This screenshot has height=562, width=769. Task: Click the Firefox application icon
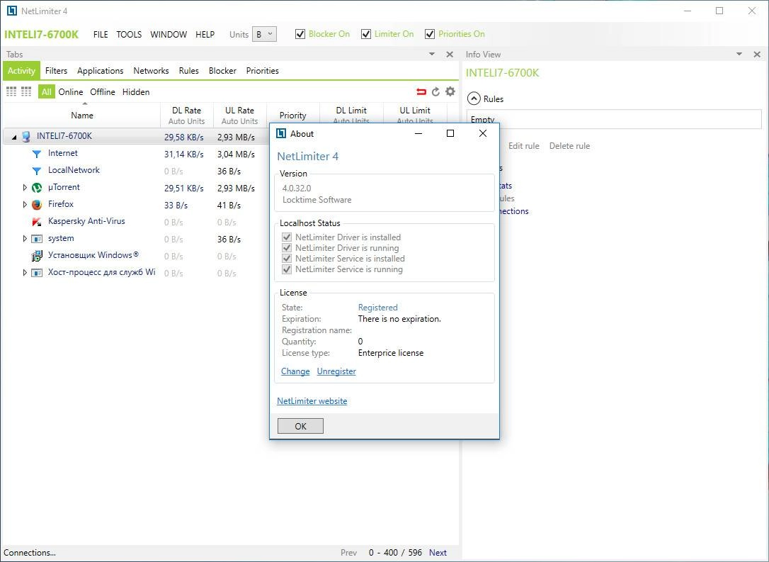37,205
